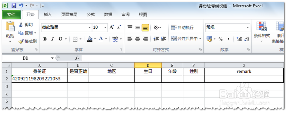
Task: Click the cell borders icon
Action: point(75,39)
